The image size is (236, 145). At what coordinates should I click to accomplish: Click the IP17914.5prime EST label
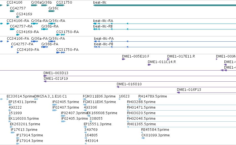point(30,135)
